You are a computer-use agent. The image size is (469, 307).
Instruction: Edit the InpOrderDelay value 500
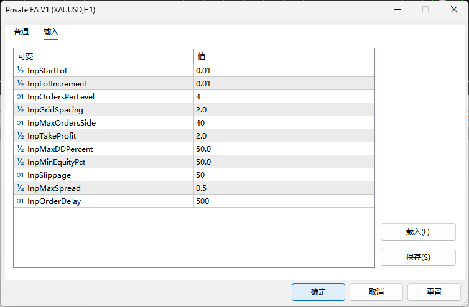(x=284, y=201)
